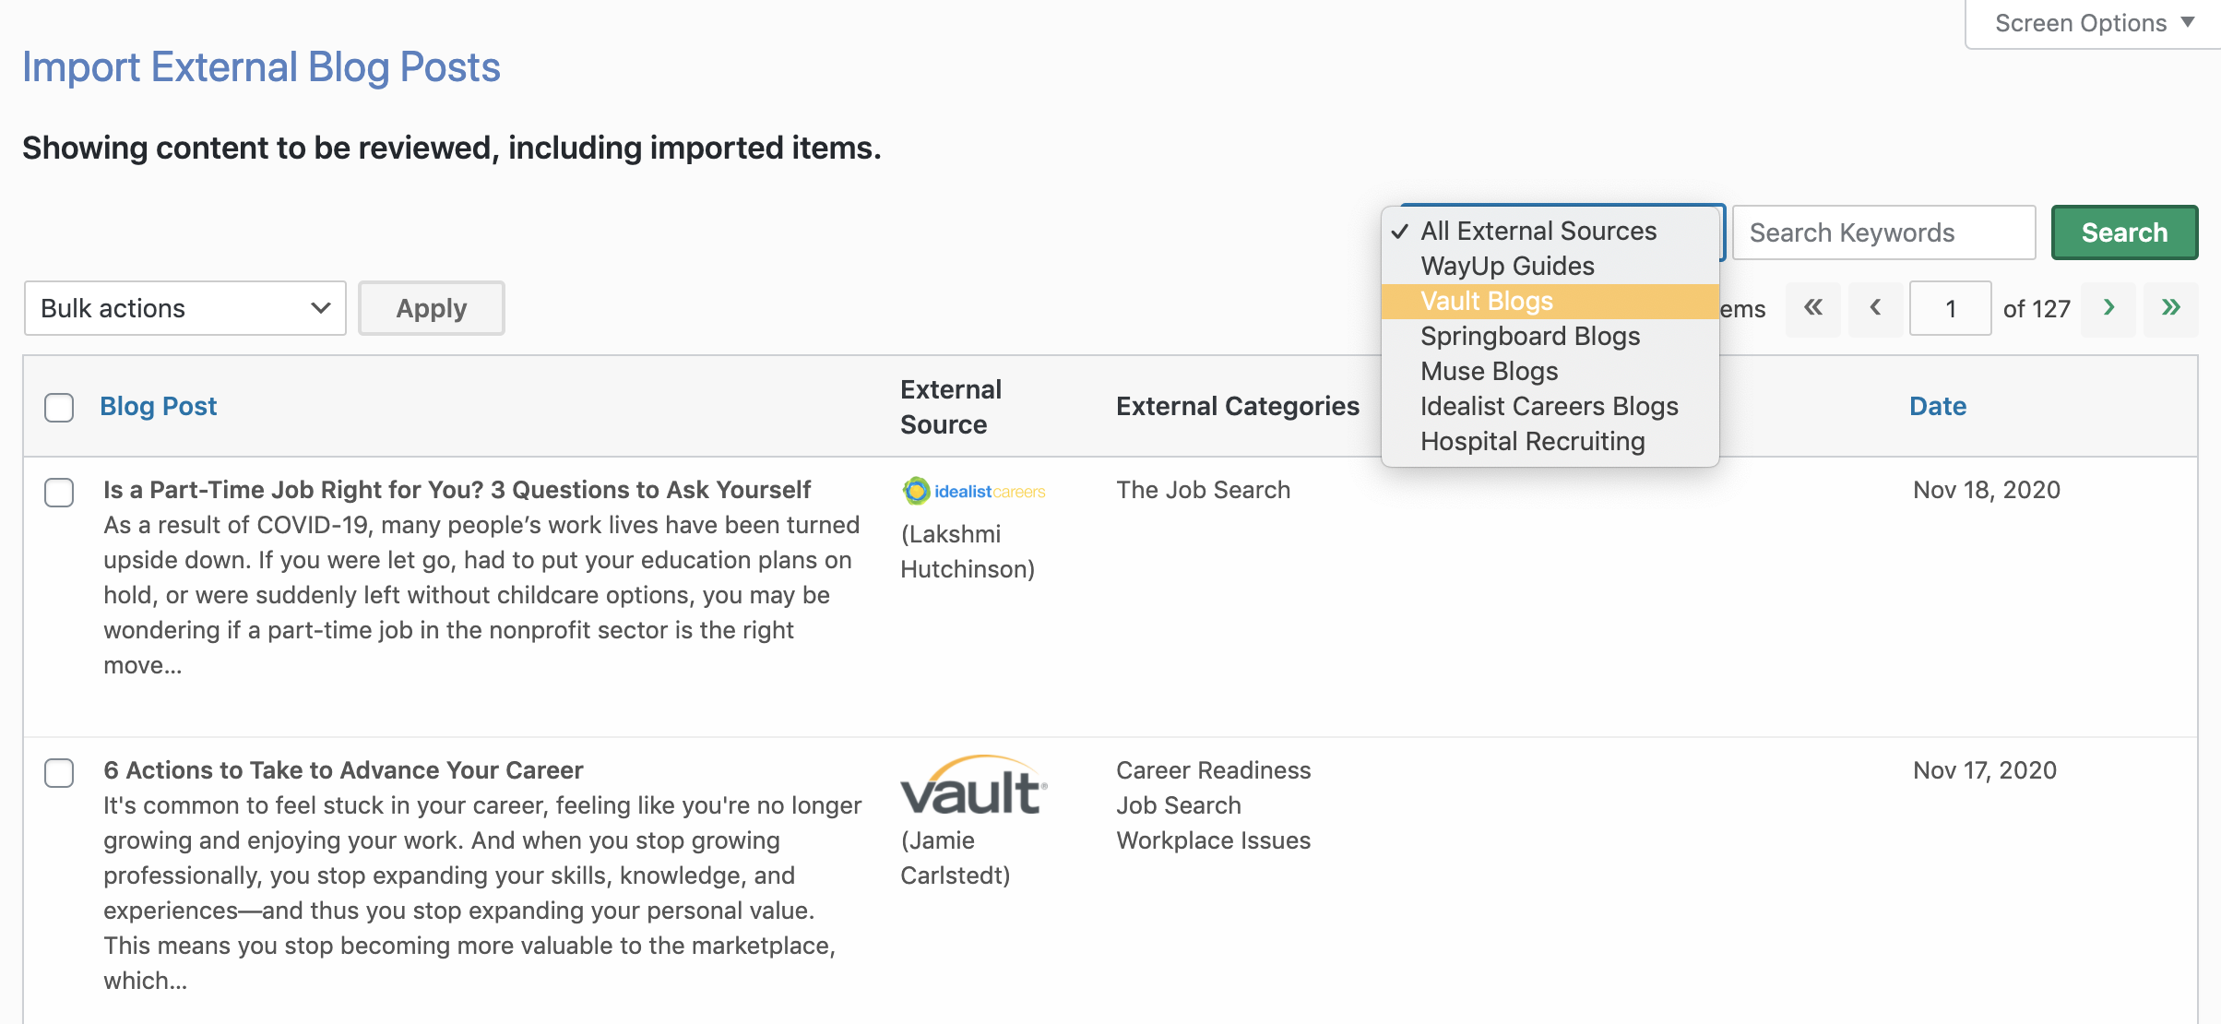Expand the Screen Options panel

(x=2093, y=23)
